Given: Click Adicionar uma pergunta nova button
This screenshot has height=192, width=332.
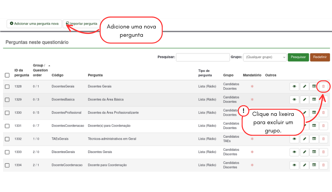Looking at the screenshot, I should [x=34, y=24].
